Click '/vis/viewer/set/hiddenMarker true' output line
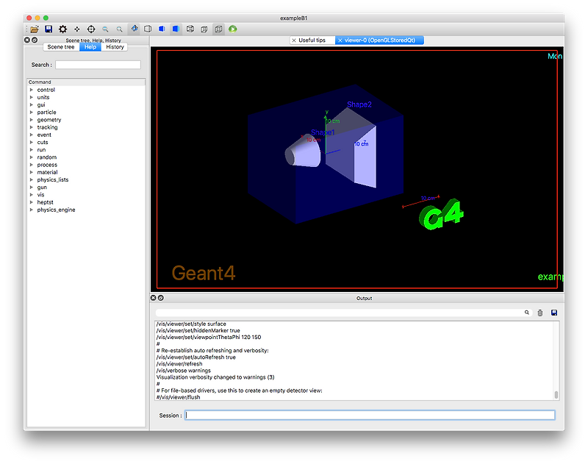588x464 pixels. click(198, 330)
